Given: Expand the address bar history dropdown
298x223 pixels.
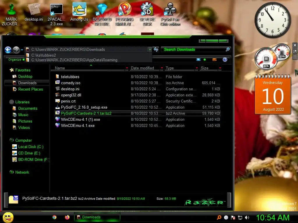Looking at the screenshot, I should [150, 49].
